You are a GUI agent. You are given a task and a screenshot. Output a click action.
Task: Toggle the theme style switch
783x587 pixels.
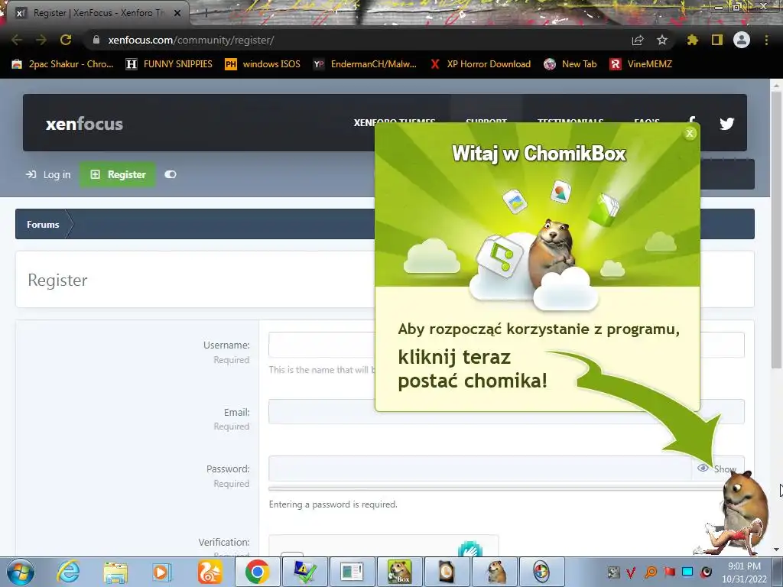[171, 174]
